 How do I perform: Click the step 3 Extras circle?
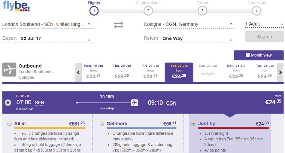(x=202, y=11)
